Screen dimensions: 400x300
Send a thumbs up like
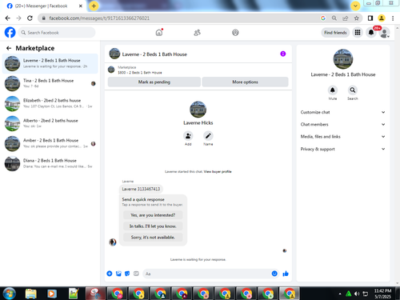pos(286,274)
